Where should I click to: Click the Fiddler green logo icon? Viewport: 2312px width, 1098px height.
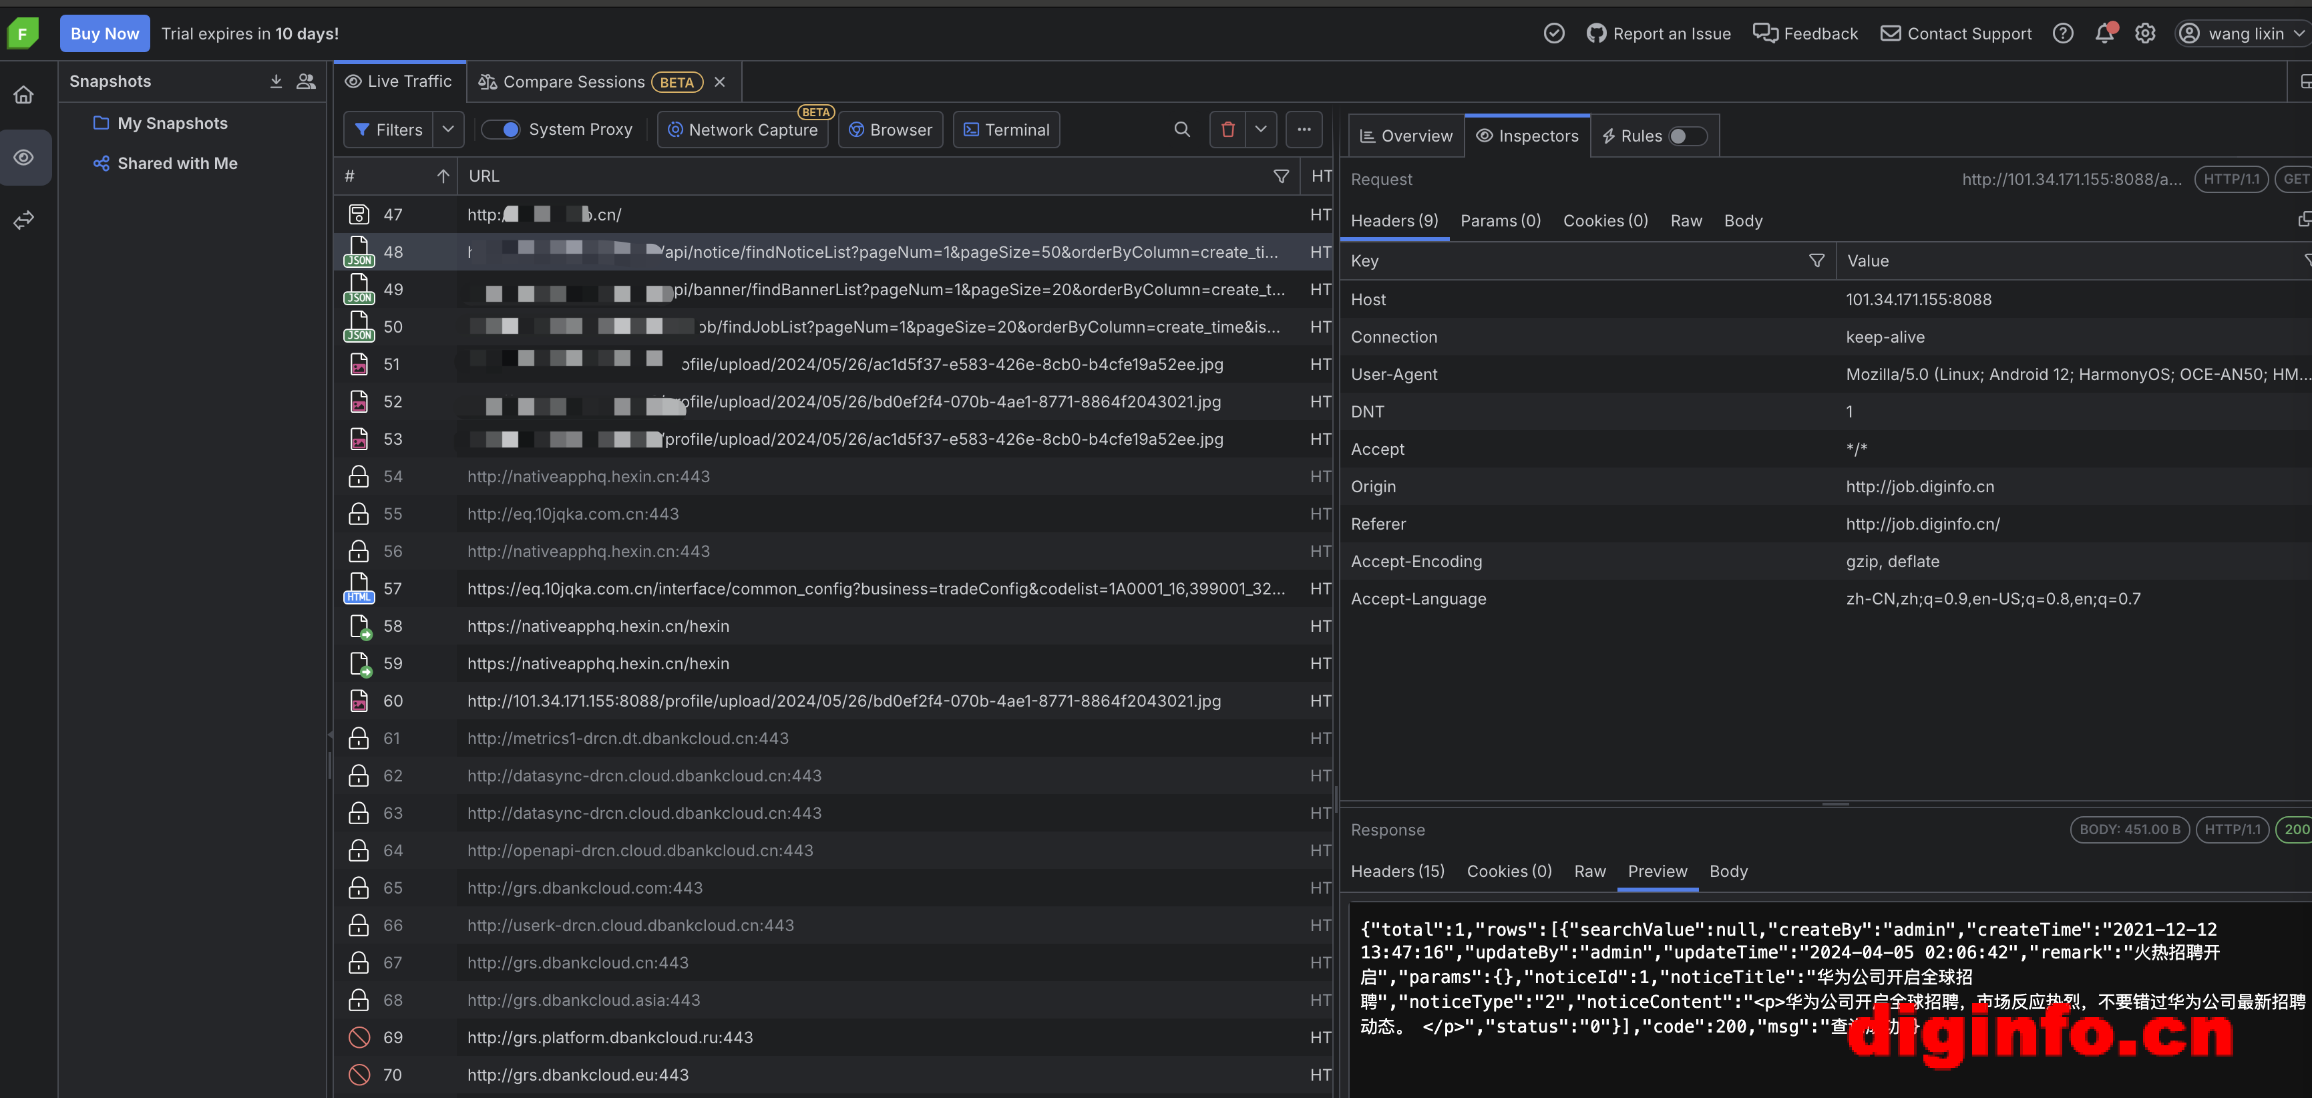click(23, 34)
